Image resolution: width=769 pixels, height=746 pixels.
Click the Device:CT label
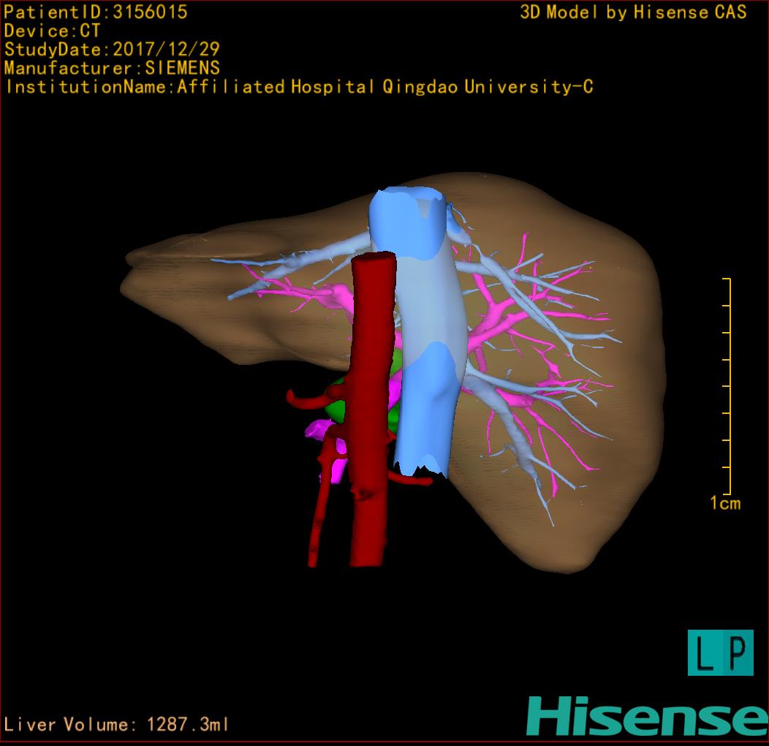(52, 31)
